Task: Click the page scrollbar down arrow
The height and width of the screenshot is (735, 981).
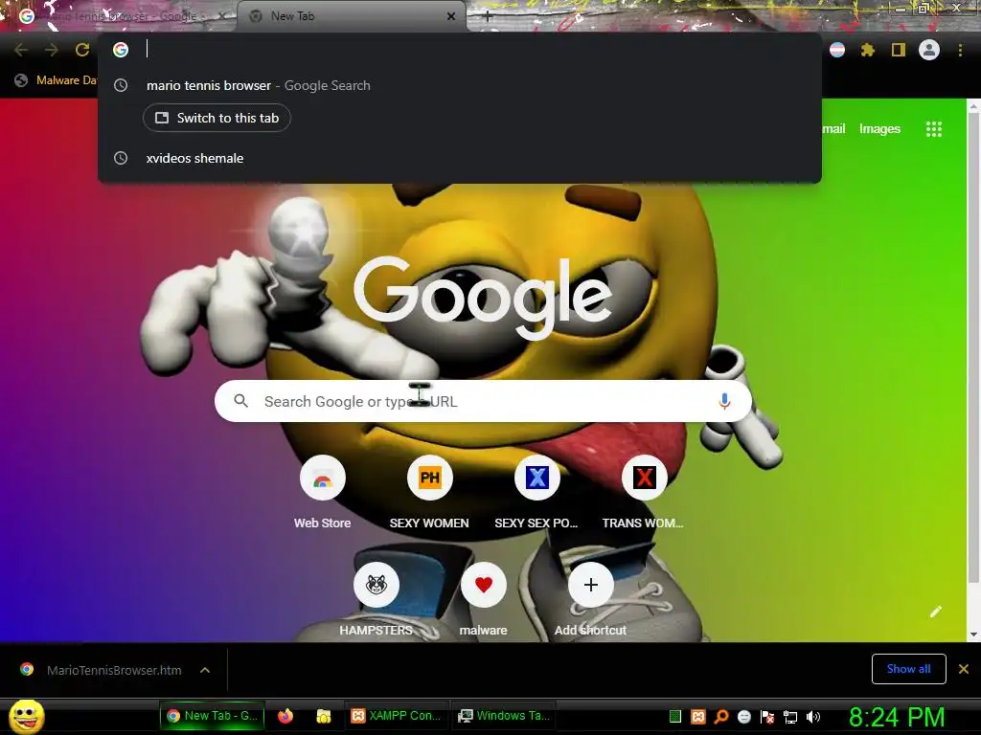Action: [x=973, y=634]
